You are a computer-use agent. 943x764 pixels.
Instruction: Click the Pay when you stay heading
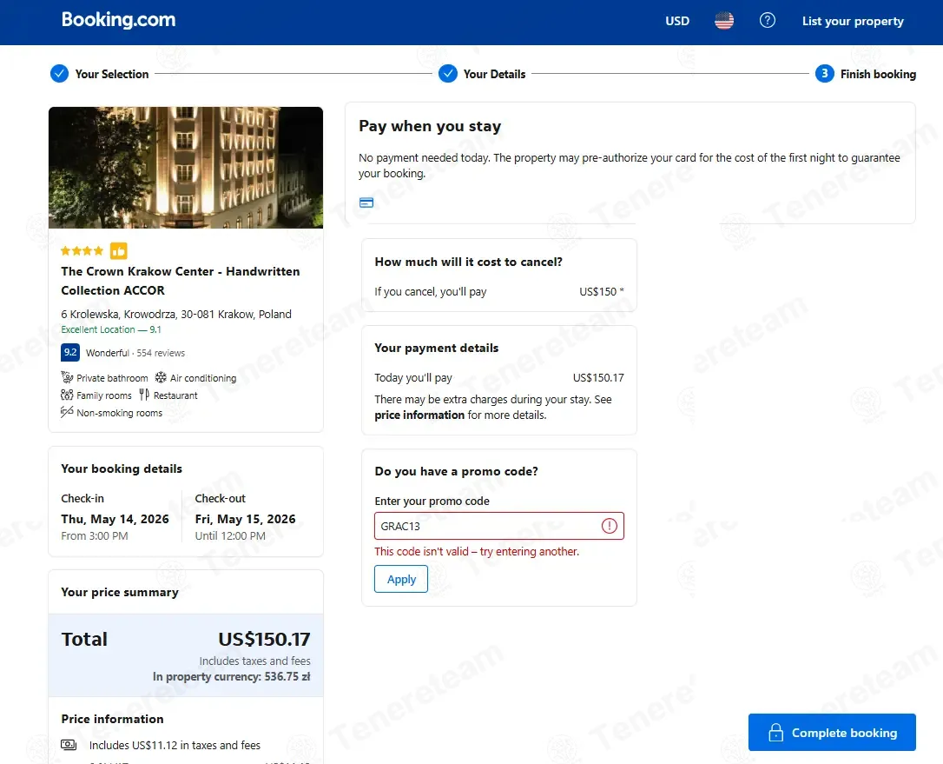[x=430, y=126]
